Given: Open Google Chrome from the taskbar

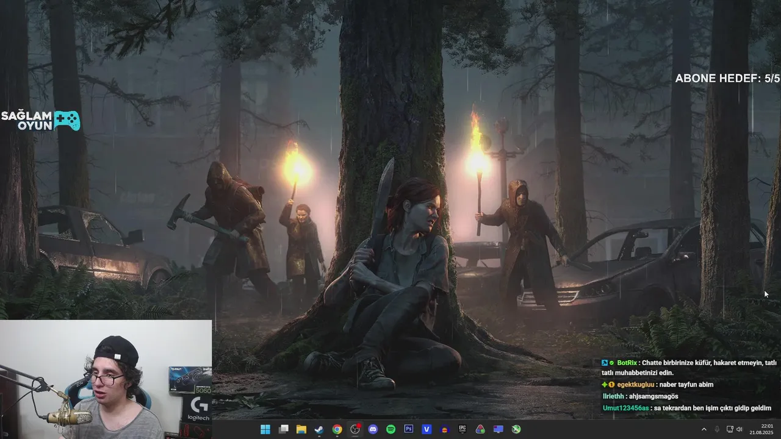Looking at the screenshot, I should tap(337, 429).
